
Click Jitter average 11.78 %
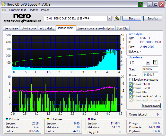116,123
